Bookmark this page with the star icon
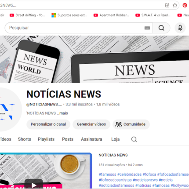 click(175, 5)
